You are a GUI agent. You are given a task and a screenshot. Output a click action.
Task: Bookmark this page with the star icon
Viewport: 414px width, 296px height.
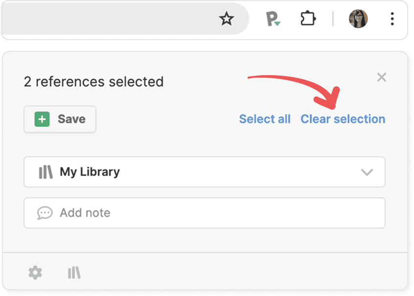227,19
